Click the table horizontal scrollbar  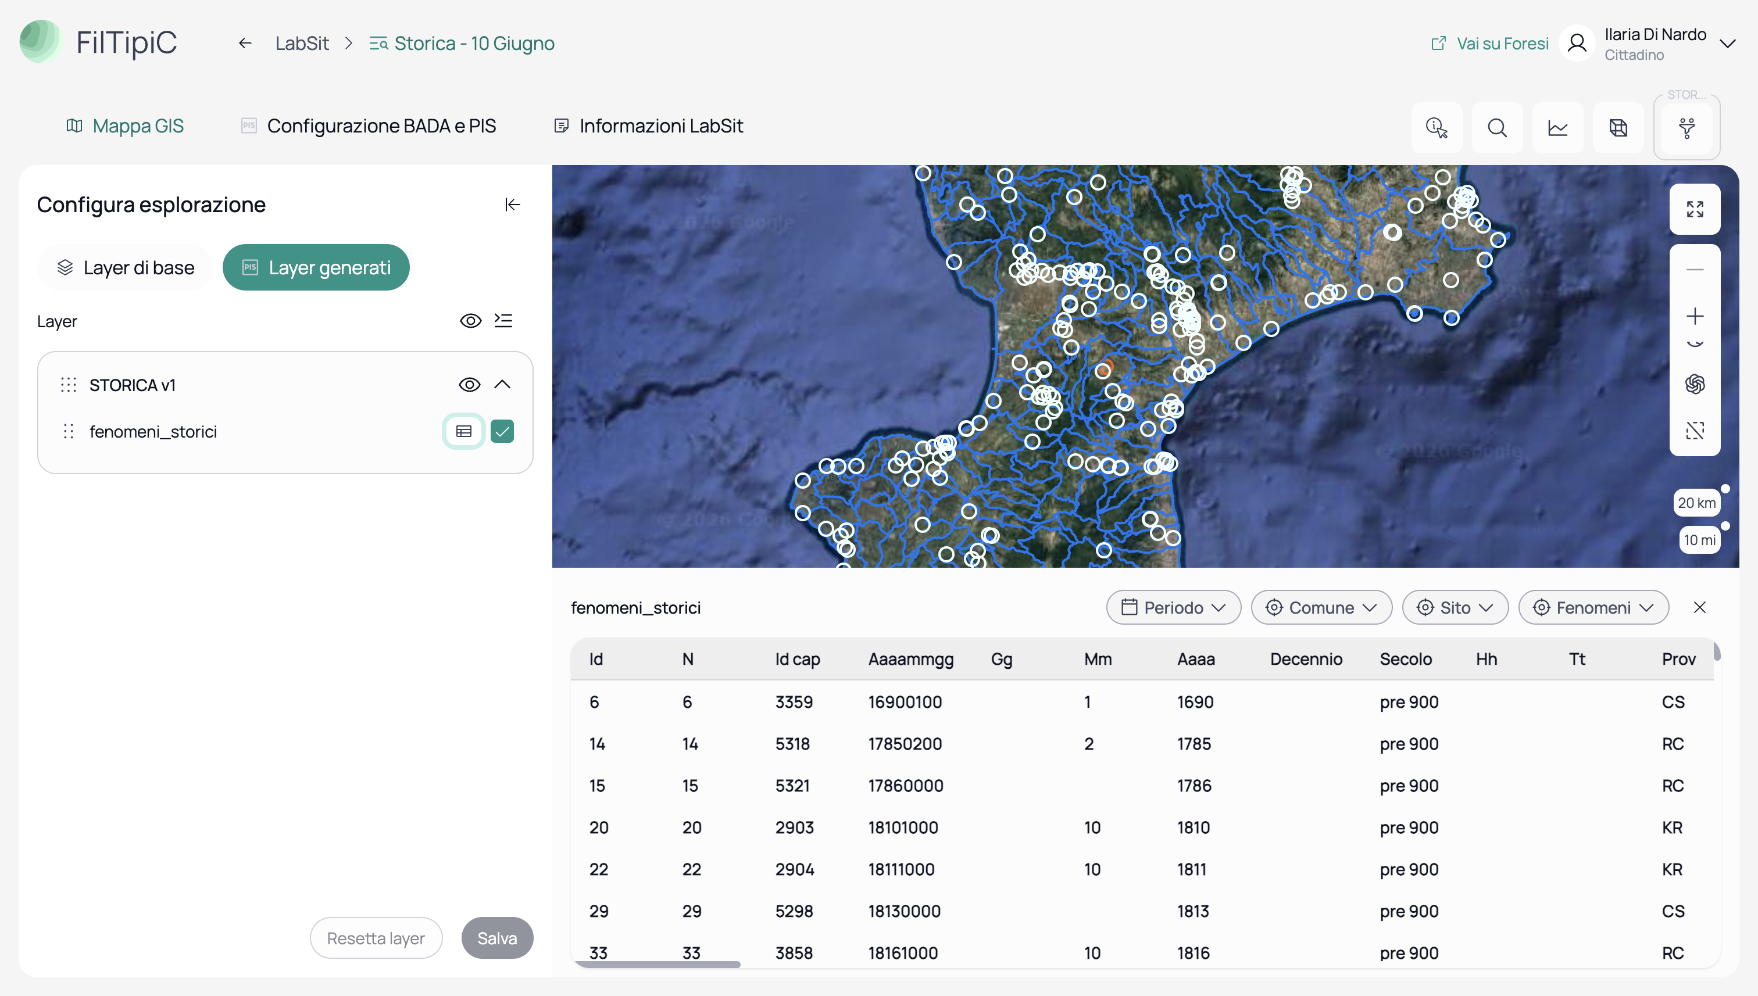point(658,964)
